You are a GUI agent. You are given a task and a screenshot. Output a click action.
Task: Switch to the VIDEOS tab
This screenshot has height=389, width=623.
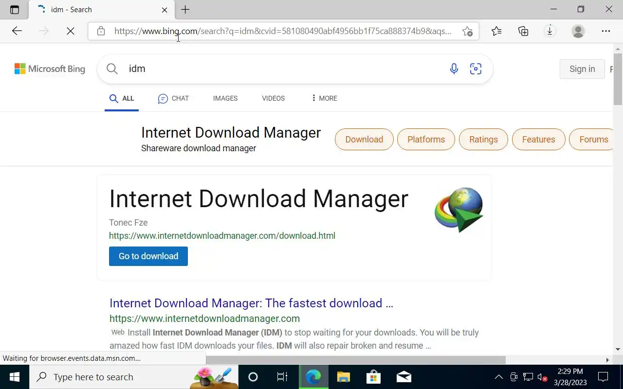pyautogui.click(x=273, y=98)
